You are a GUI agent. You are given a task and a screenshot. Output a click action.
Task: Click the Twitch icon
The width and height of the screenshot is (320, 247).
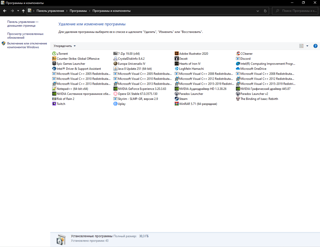[x=54, y=104]
